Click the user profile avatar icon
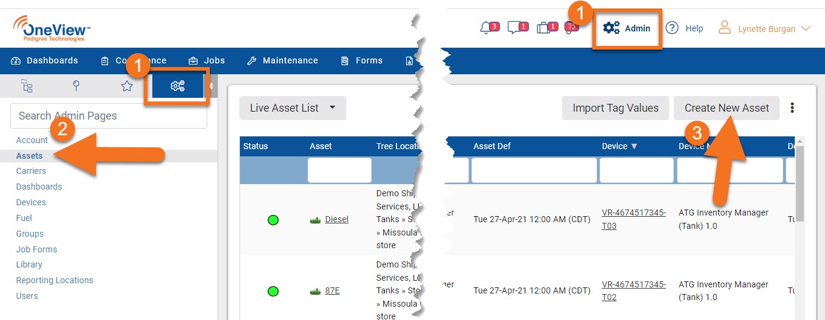The image size is (825, 320). pyautogui.click(x=724, y=28)
